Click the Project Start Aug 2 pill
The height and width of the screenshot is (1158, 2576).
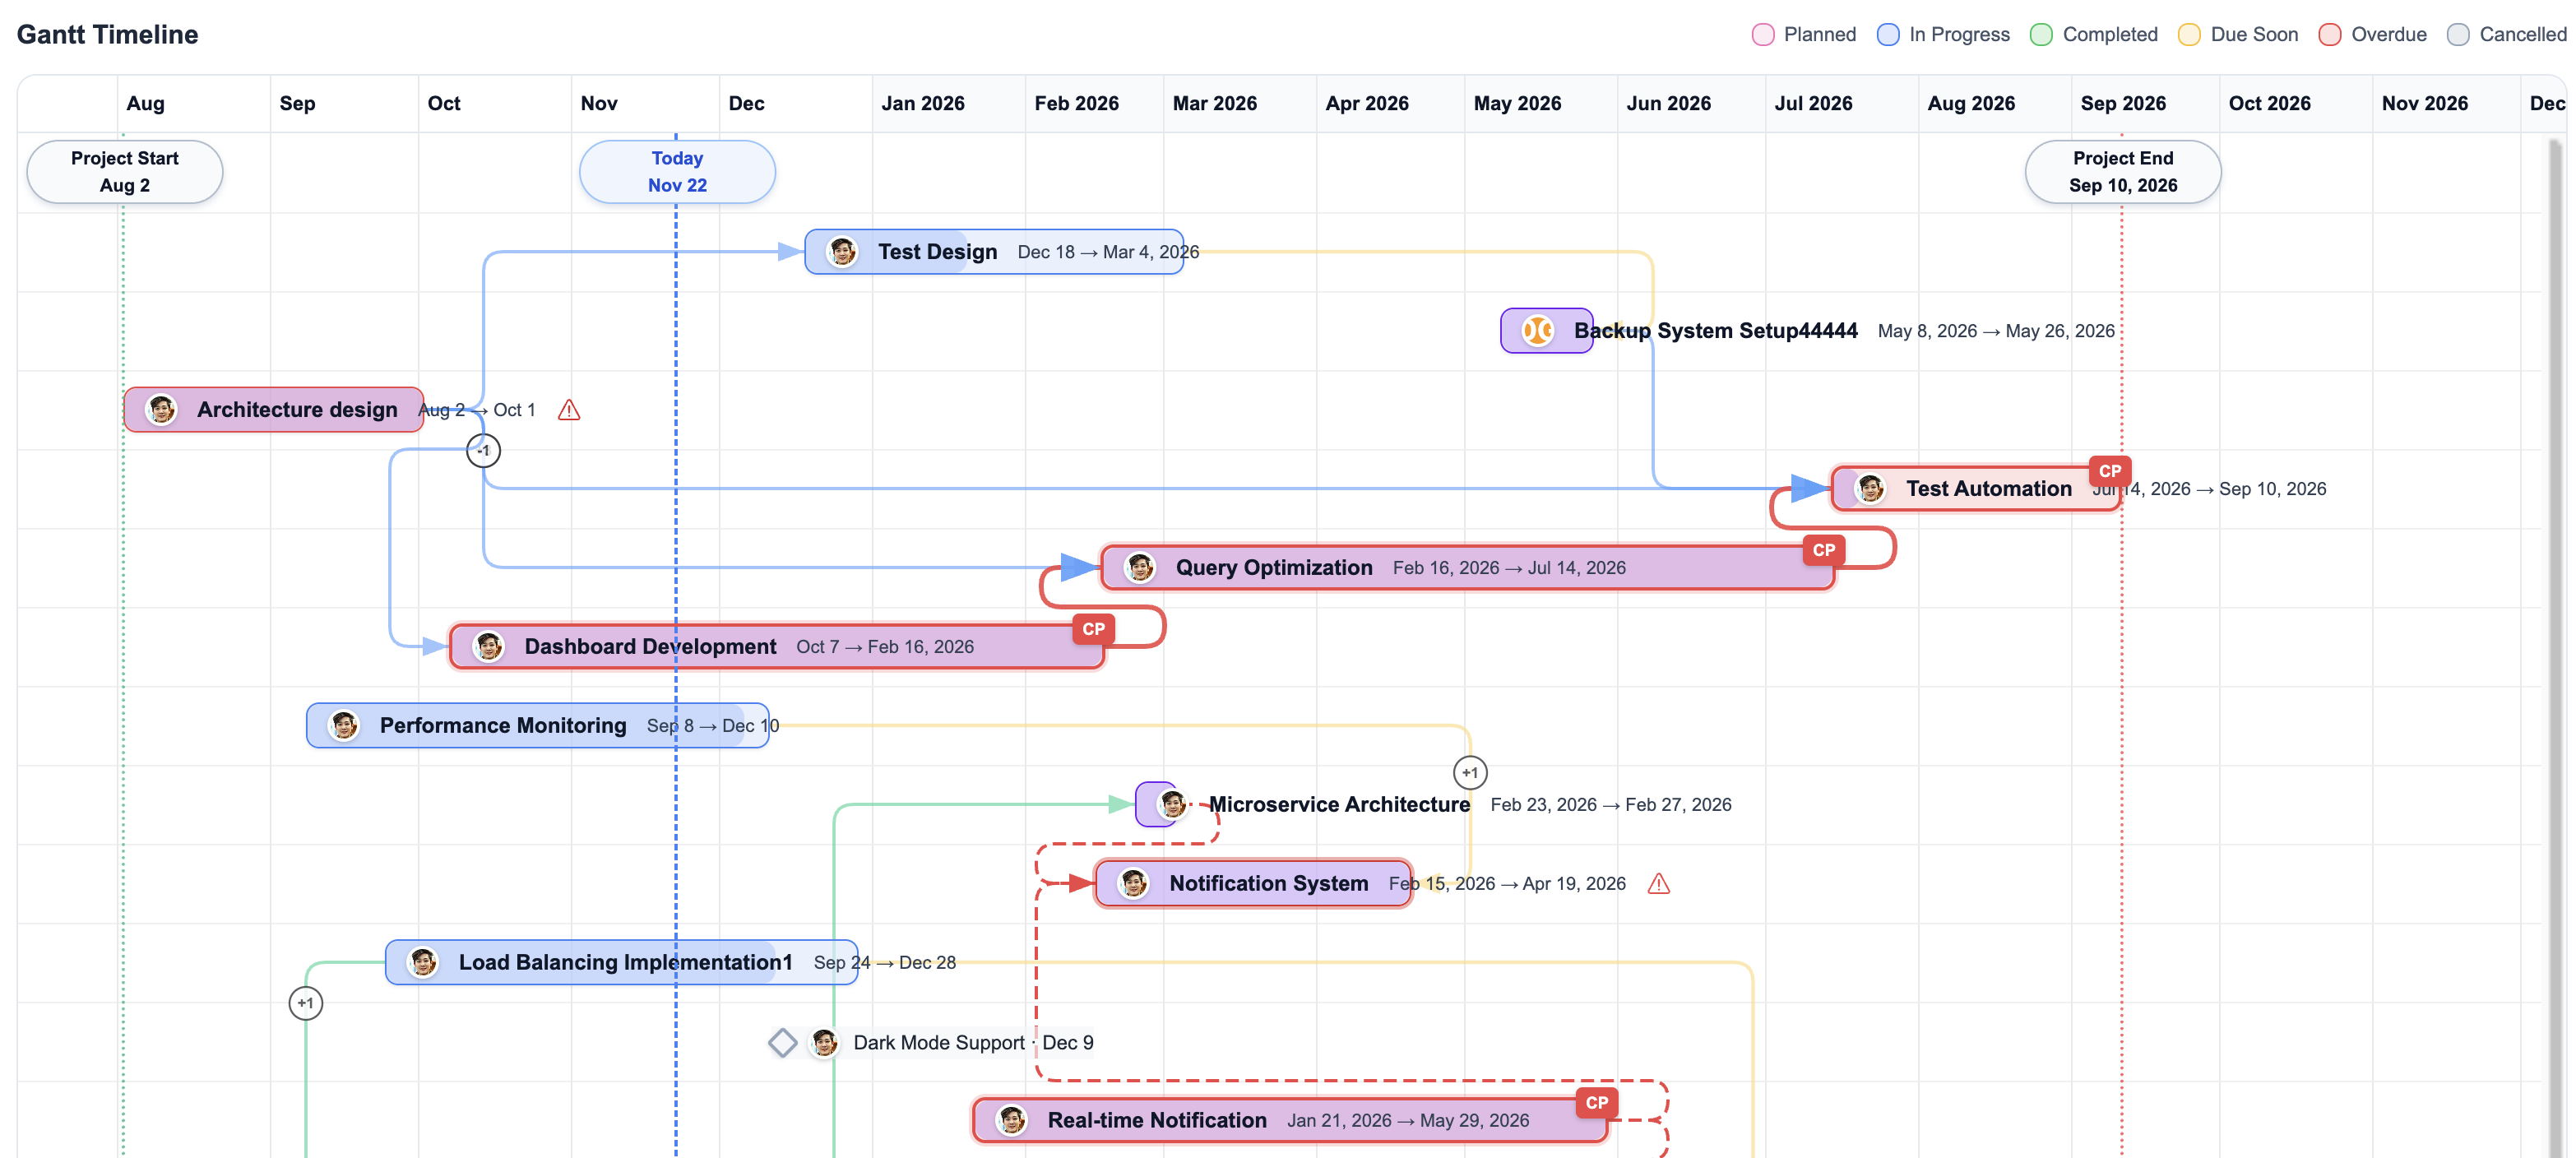pos(123,171)
